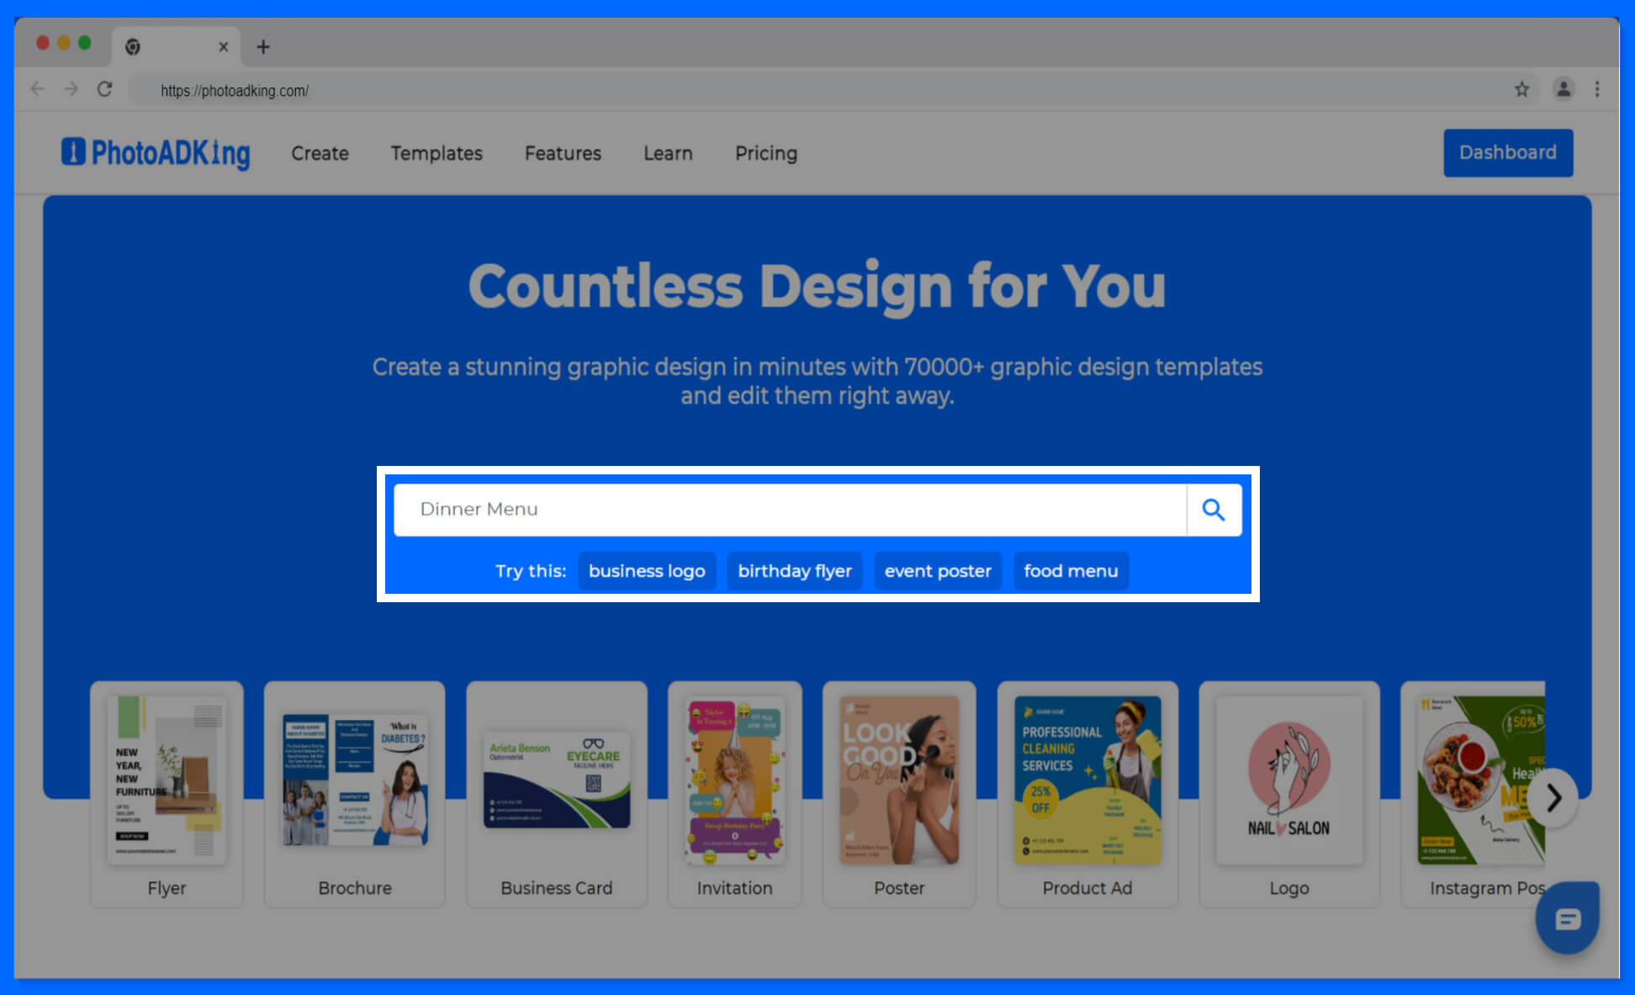Select the business logo suggestion tag
Screen dimensions: 1635x995
tap(646, 571)
